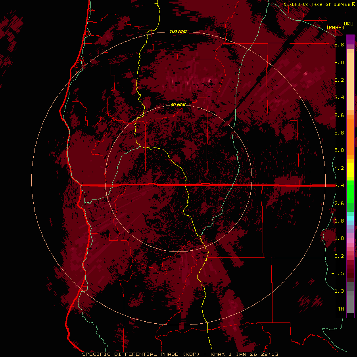
Task: Click the 3.4 scale value
Action: click(339, 186)
